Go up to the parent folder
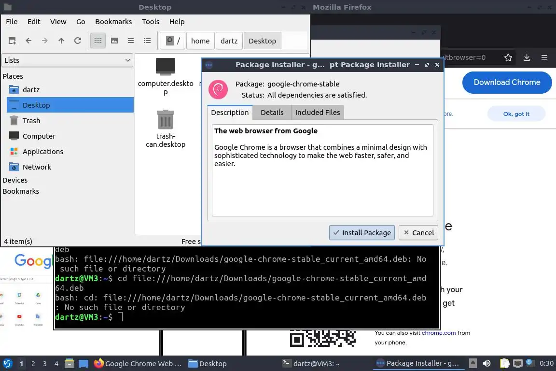Image resolution: width=556 pixels, height=371 pixels. coord(61,41)
